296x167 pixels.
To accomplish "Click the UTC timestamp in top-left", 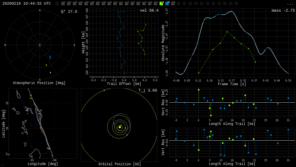I will (27, 3).
